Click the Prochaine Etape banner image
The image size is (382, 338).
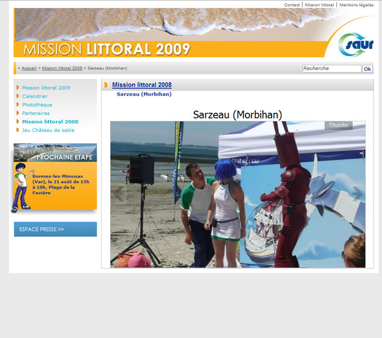tap(55, 153)
